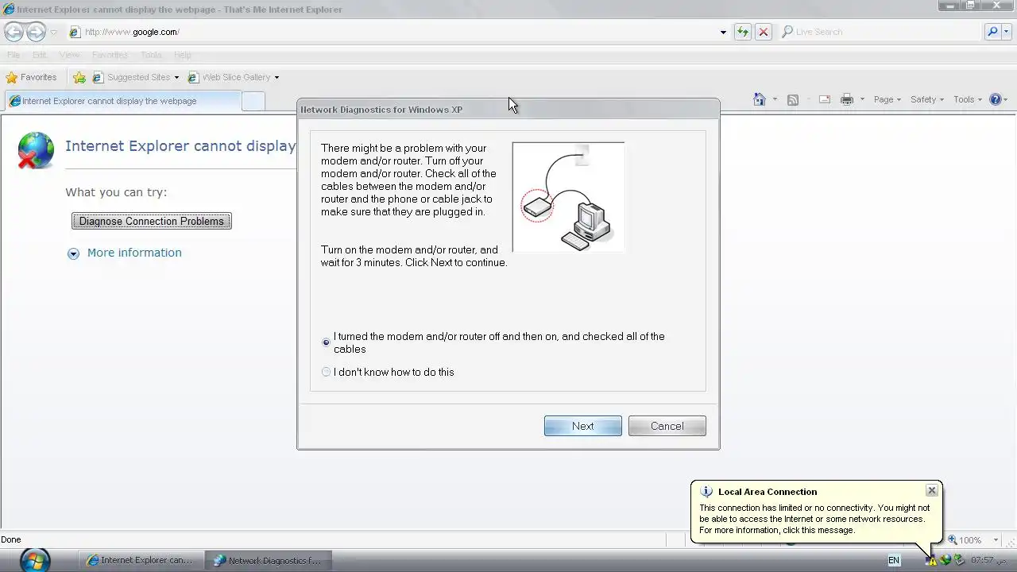Click the Internet Explorer title bar logo
The height and width of the screenshot is (572, 1017).
(9, 10)
